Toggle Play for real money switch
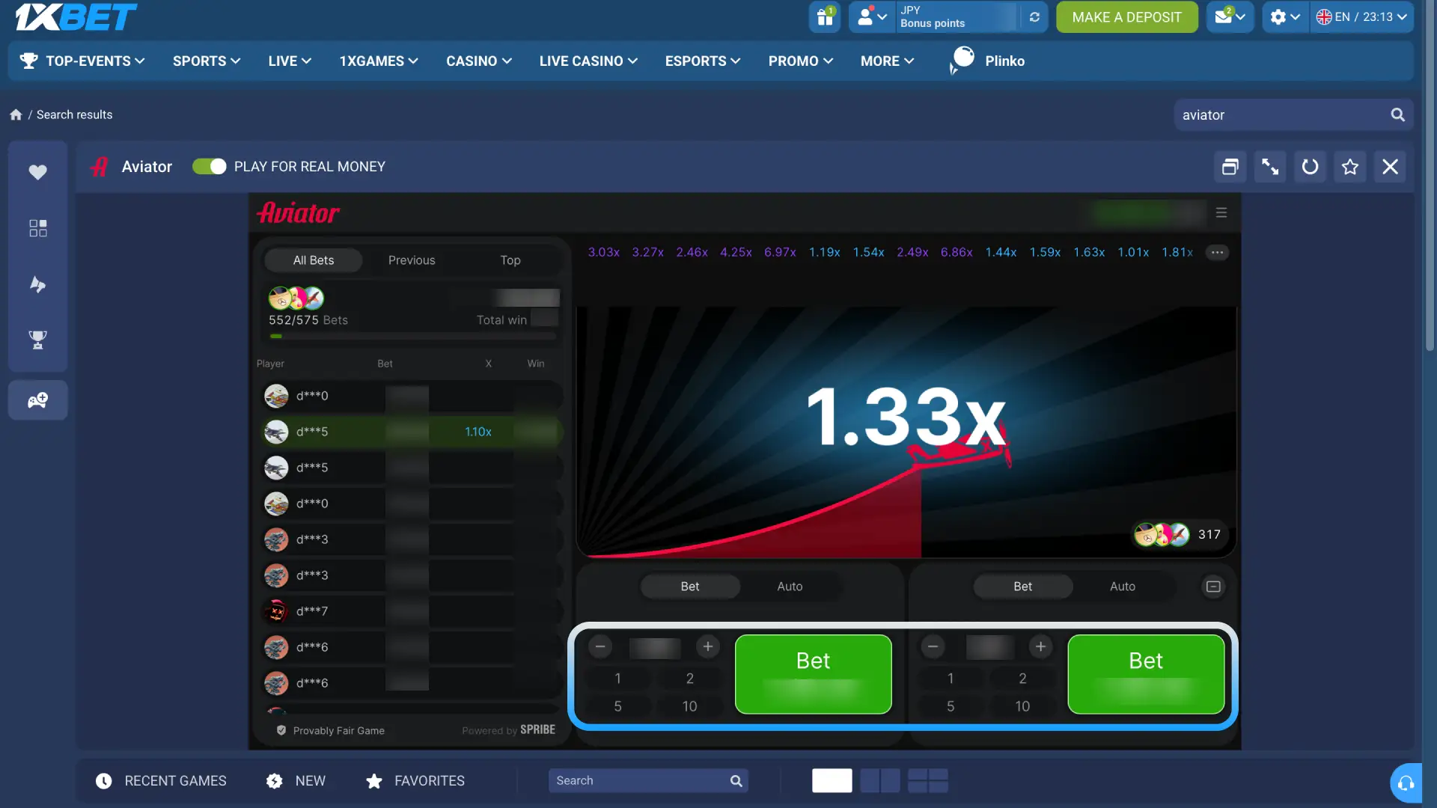The height and width of the screenshot is (808, 1437). coord(209,167)
